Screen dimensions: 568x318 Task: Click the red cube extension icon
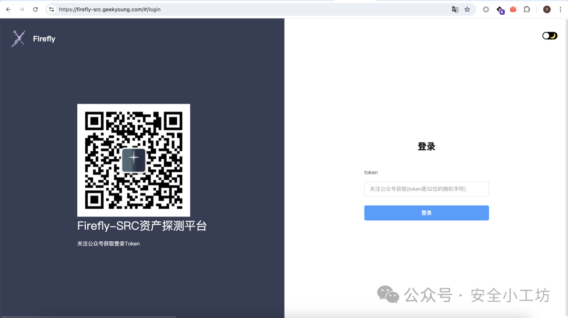click(x=513, y=9)
